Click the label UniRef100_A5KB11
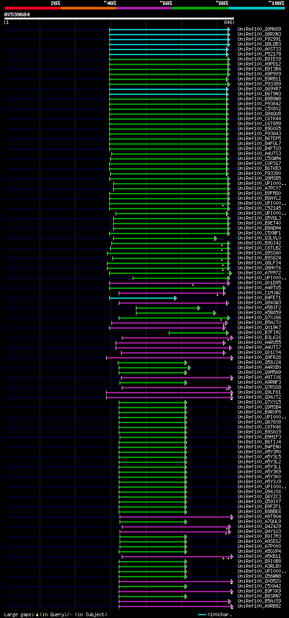The width and height of the screenshot is (289, 618). [x=259, y=557]
